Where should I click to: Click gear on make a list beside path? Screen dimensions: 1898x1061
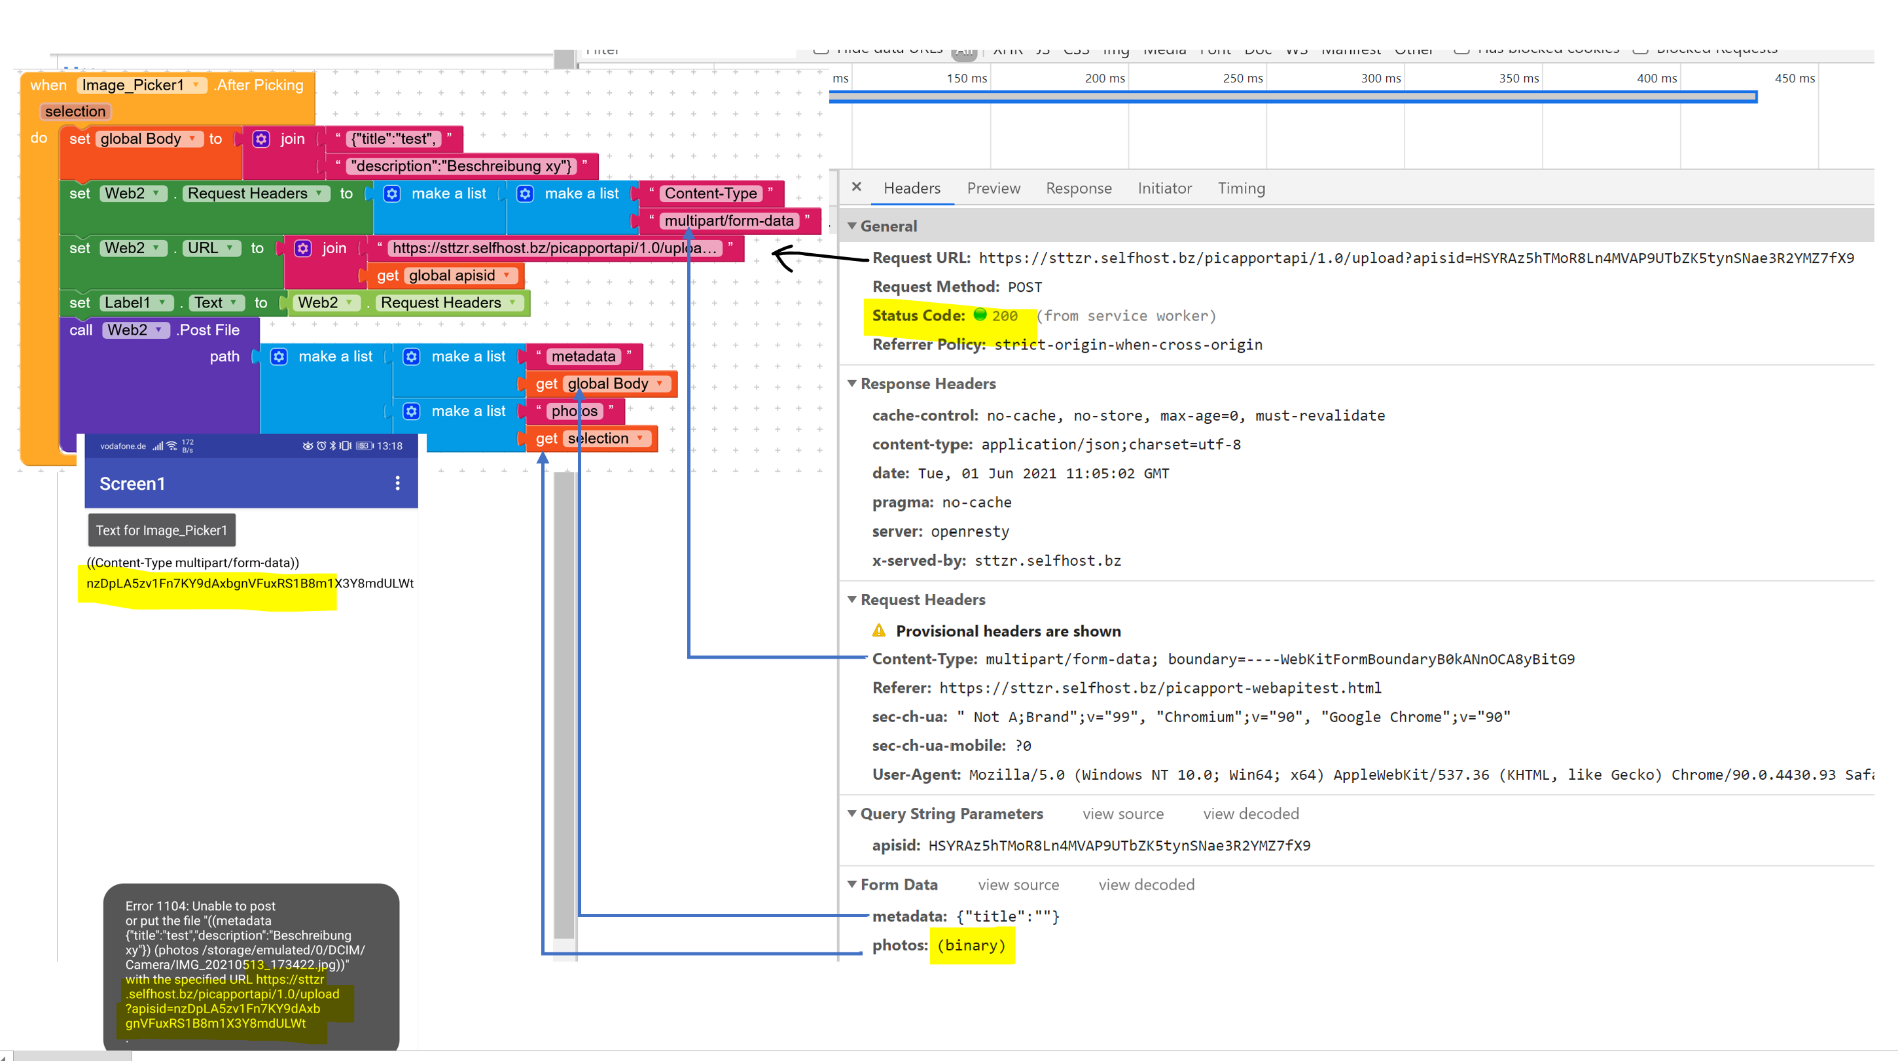pos(279,357)
